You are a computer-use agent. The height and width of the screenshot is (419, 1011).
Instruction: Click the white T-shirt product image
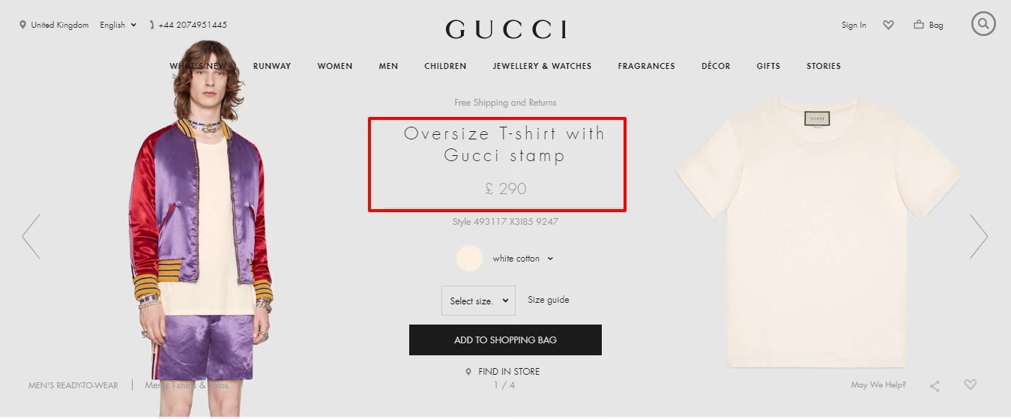coord(818,232)
